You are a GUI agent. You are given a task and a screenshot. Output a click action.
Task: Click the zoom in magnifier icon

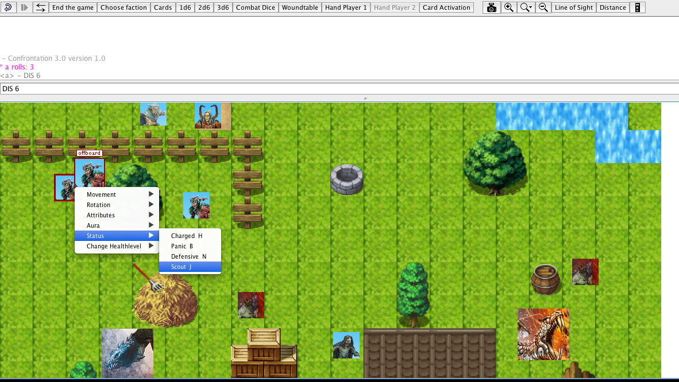point(508,7)
